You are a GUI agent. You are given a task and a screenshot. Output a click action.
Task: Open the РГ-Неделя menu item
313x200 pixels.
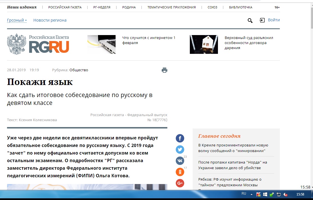point(102,7)
